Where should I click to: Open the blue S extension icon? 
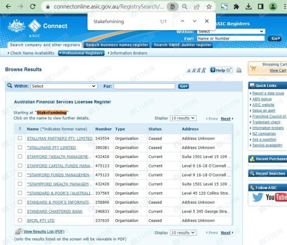pyautogui.click(x=224, y=7)
